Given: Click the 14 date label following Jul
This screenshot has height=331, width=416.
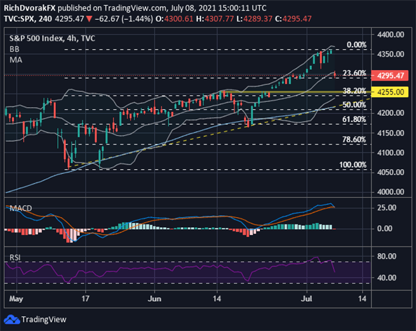Looking at the screenshot, I should pyautogui.click(x=362, y=298).
